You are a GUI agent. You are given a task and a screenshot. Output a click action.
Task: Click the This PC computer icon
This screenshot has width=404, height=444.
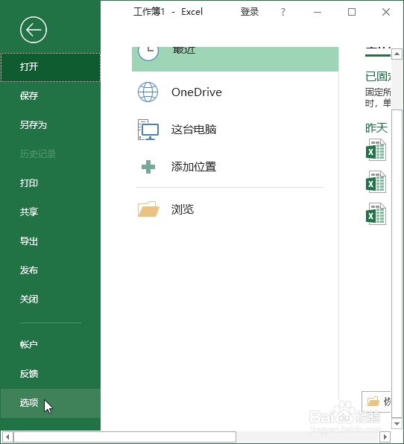pyautogui.click(x=148, y=130)
